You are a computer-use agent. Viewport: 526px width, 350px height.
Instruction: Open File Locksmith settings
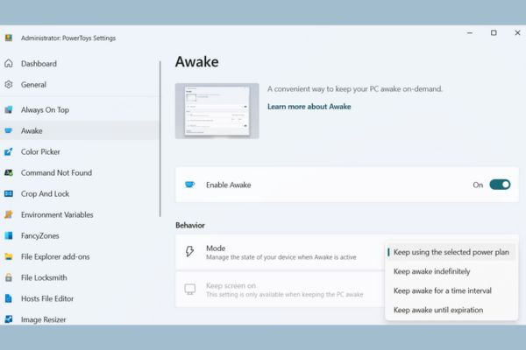[79, 277]
